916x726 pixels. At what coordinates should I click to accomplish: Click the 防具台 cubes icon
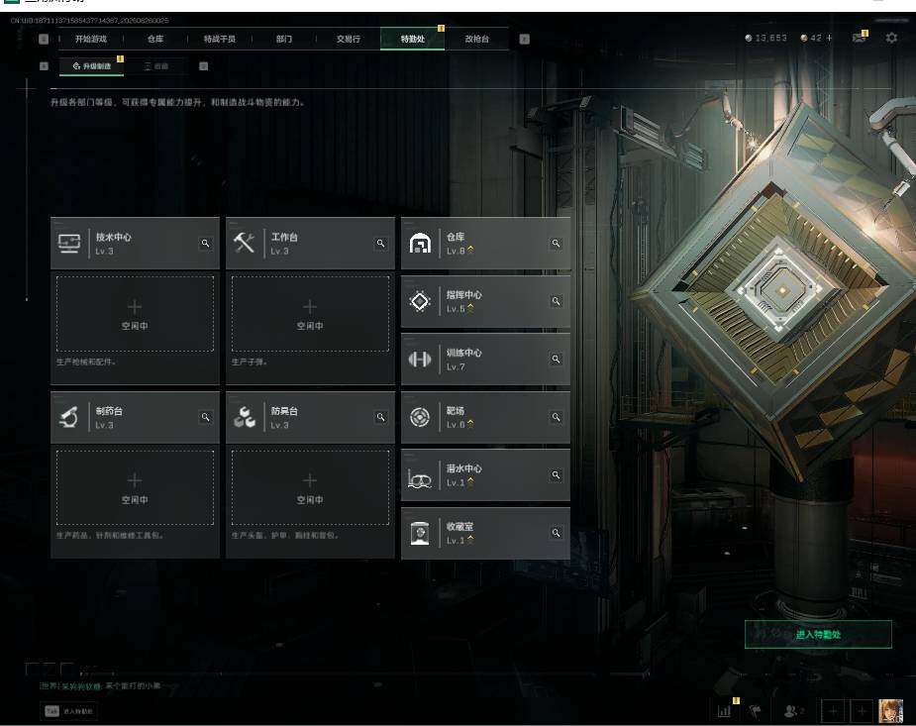click(x=245, y=417)
